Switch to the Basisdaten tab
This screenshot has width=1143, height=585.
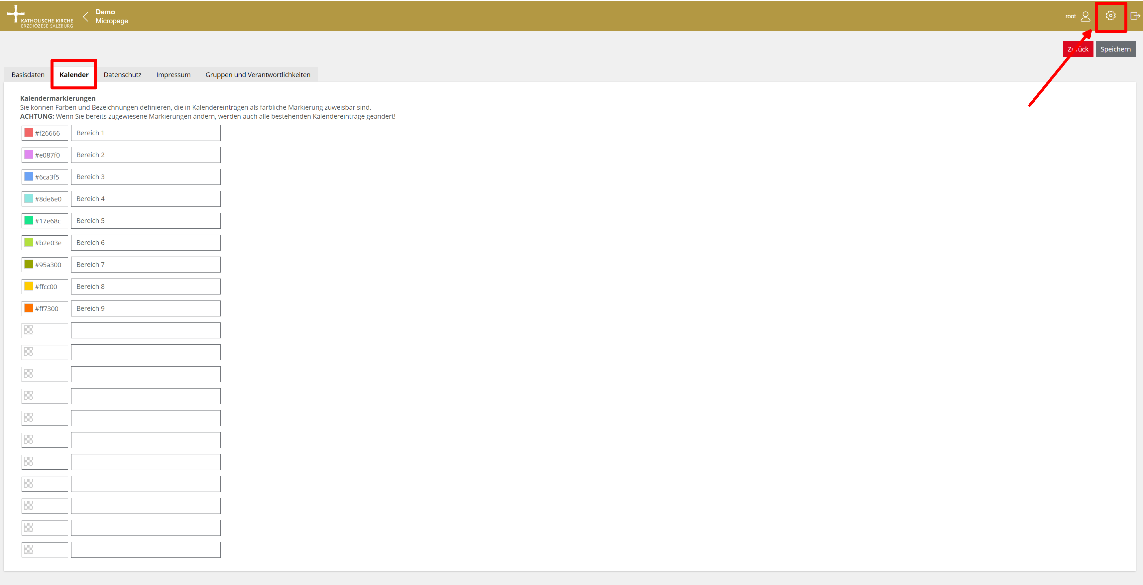[x=28, y=74]
